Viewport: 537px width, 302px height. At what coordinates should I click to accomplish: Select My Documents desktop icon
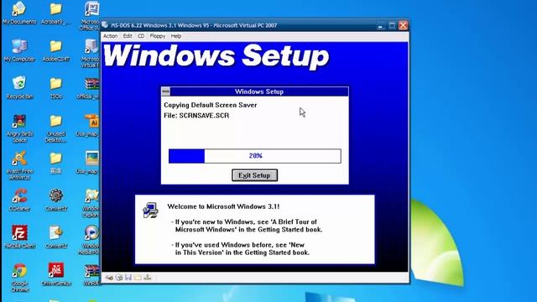tap(19, 13)
